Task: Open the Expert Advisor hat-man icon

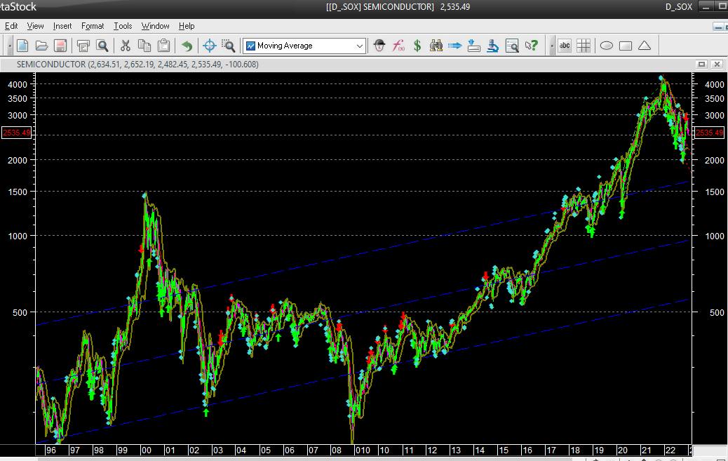Action: click(x=379, y=46)
